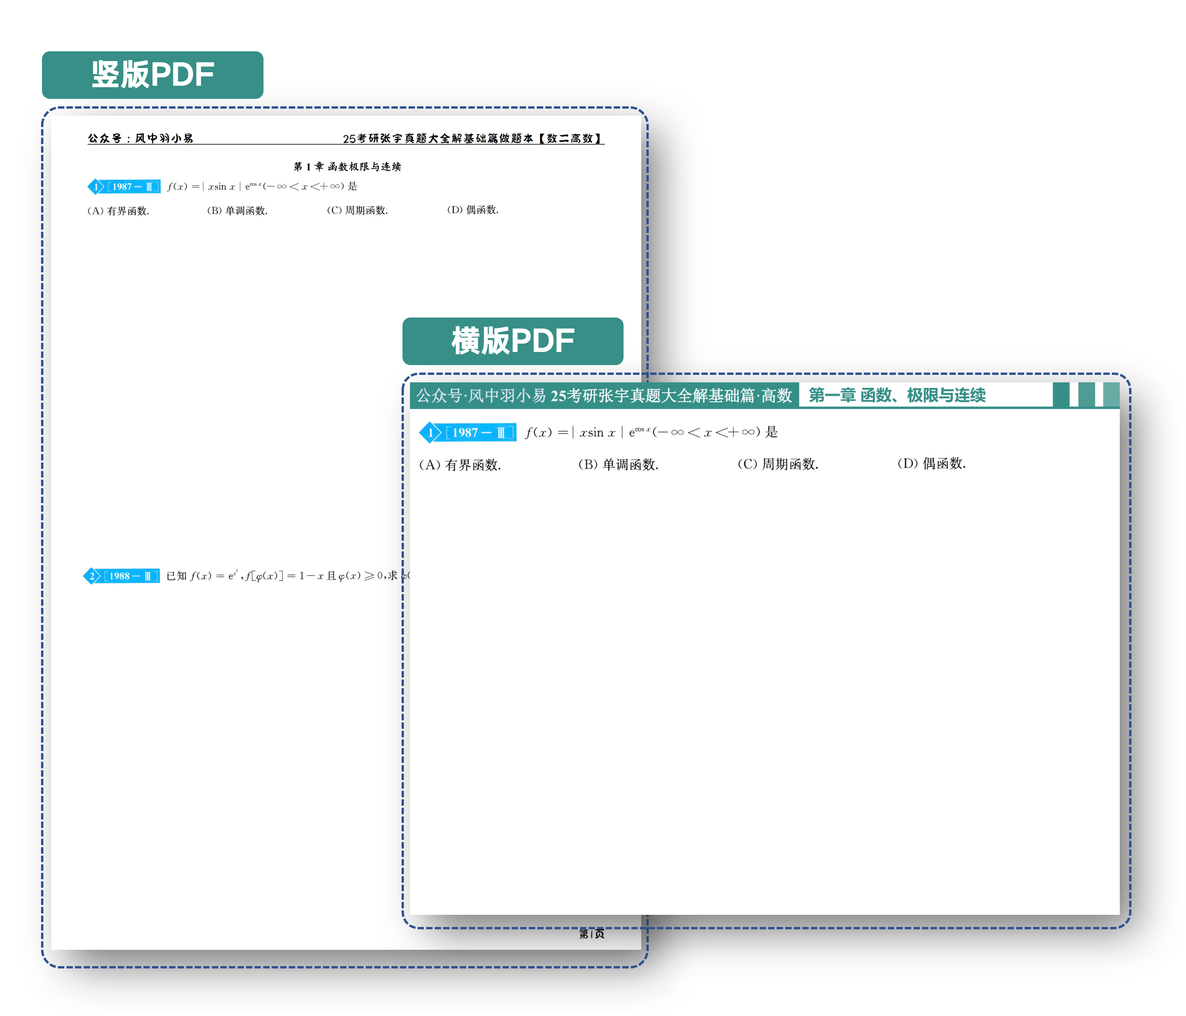1186x1016 pixels.
Task: Select option (A) 有界函数 in vertical PDF
Action: 118,211
